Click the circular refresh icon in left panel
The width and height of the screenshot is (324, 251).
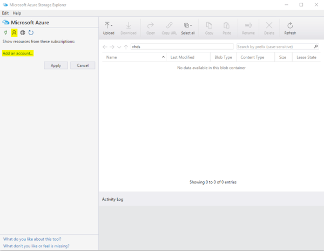[x=31, y=32]
